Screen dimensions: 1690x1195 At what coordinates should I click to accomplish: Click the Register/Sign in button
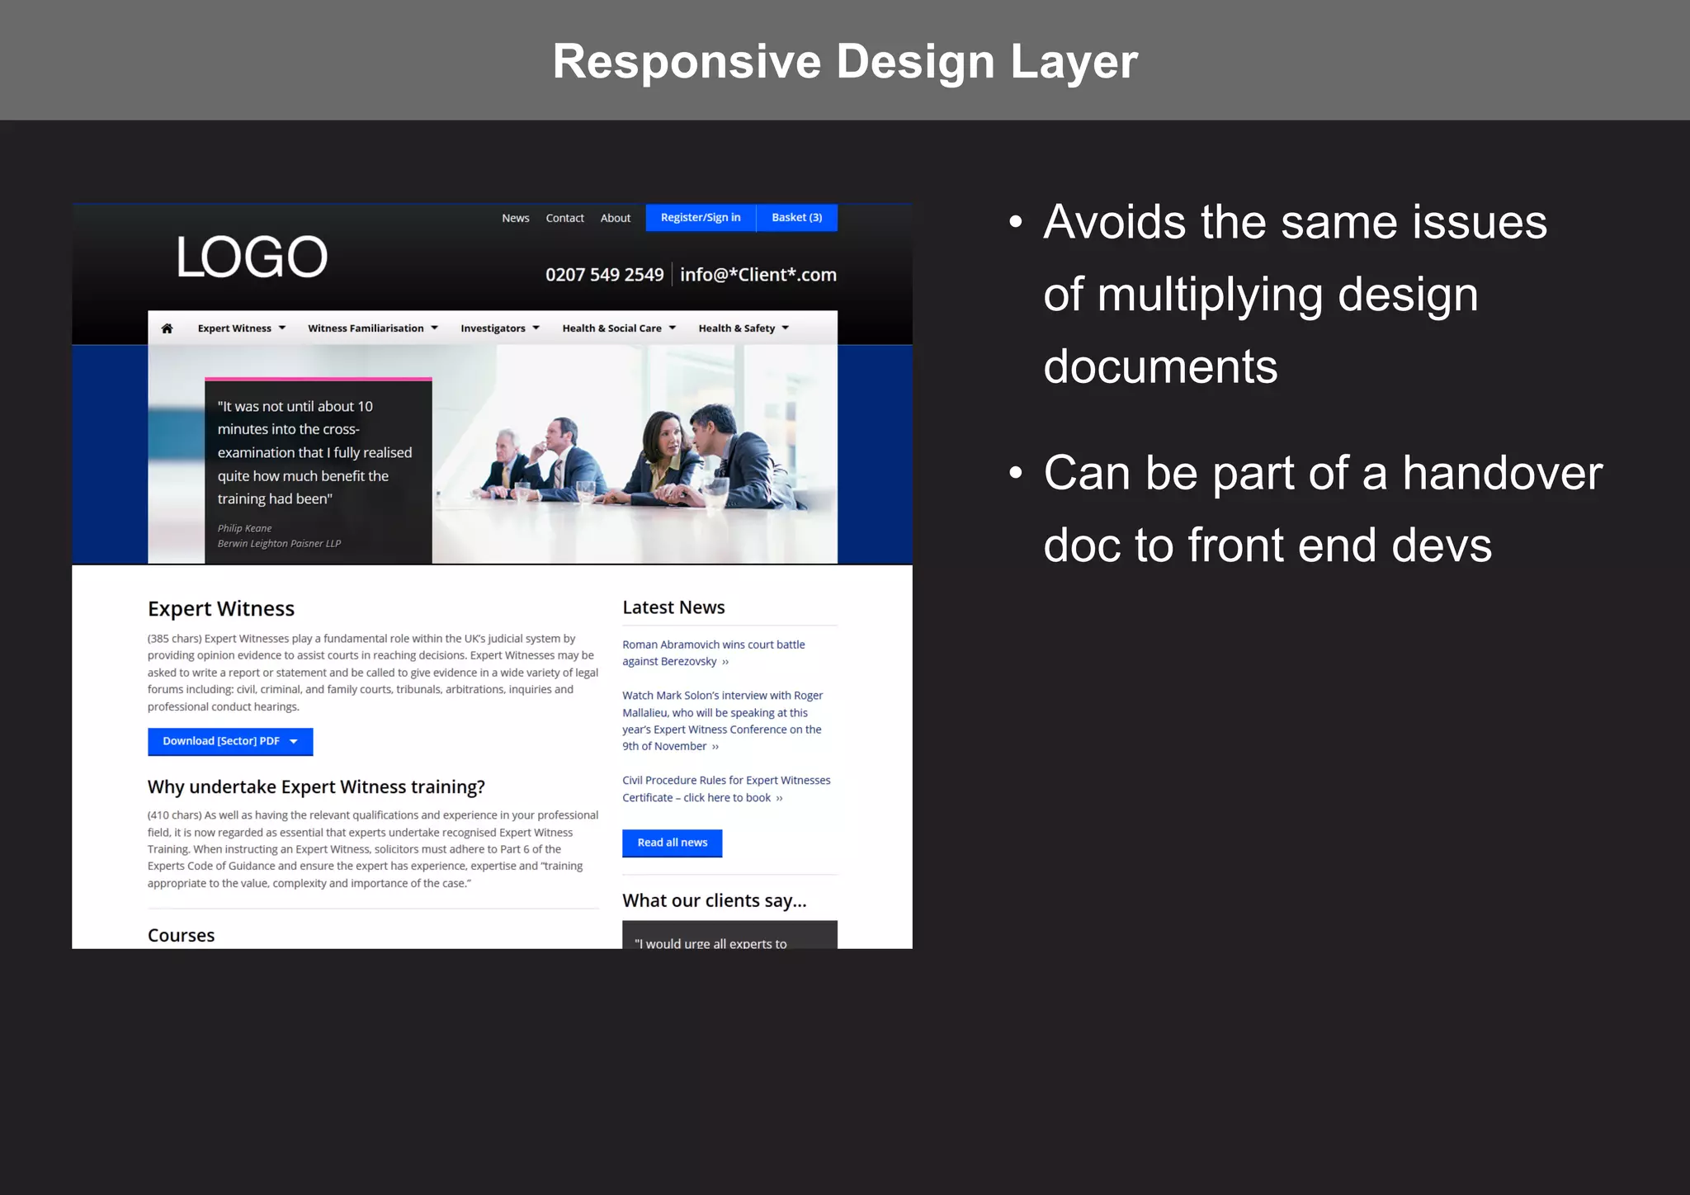click(x=701, y=218)
